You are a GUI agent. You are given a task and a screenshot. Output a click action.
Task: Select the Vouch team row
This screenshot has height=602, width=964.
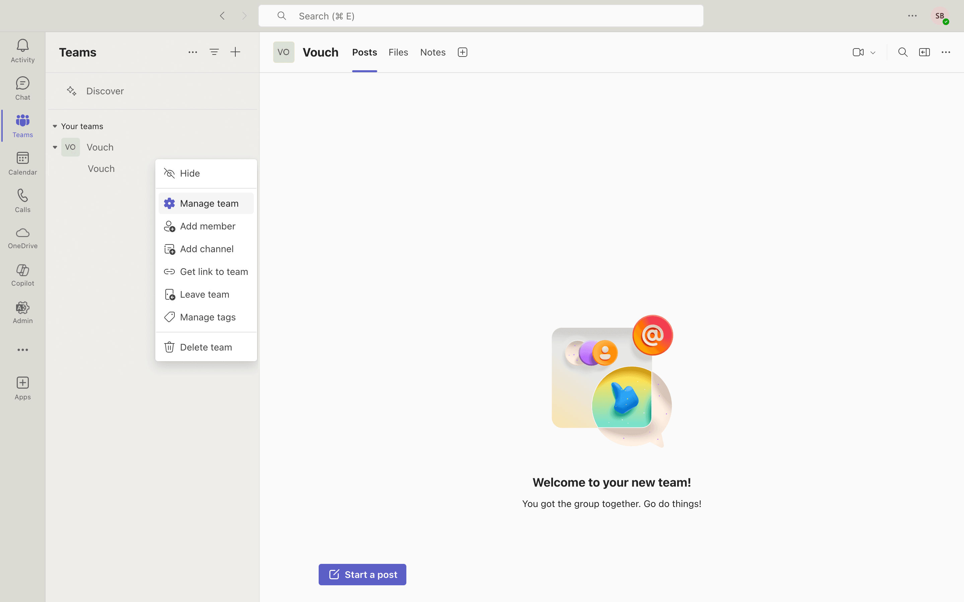[x=153, y=147]
